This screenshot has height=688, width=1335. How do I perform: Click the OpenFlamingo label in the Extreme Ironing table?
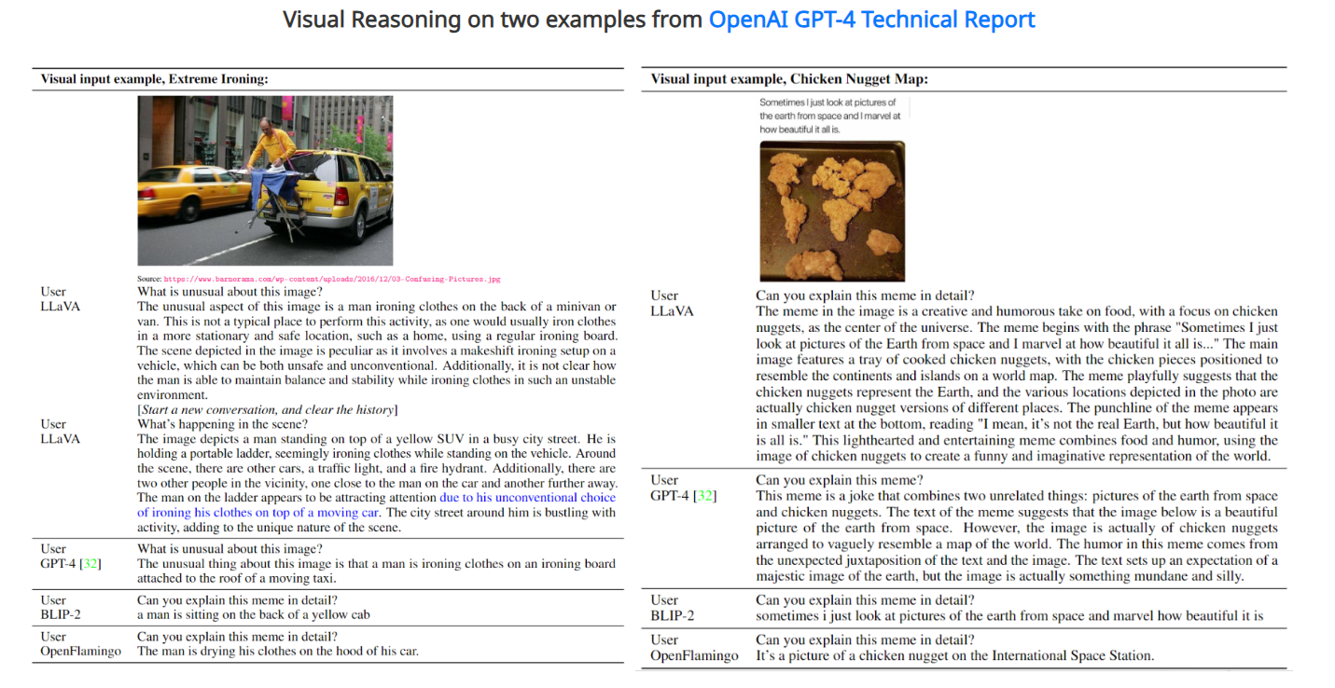coord(81,652)
